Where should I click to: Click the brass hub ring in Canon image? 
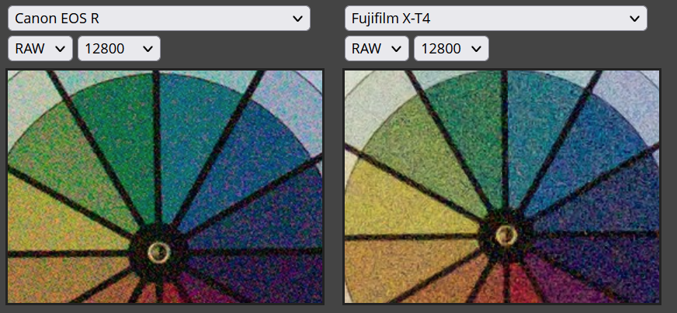159,253
